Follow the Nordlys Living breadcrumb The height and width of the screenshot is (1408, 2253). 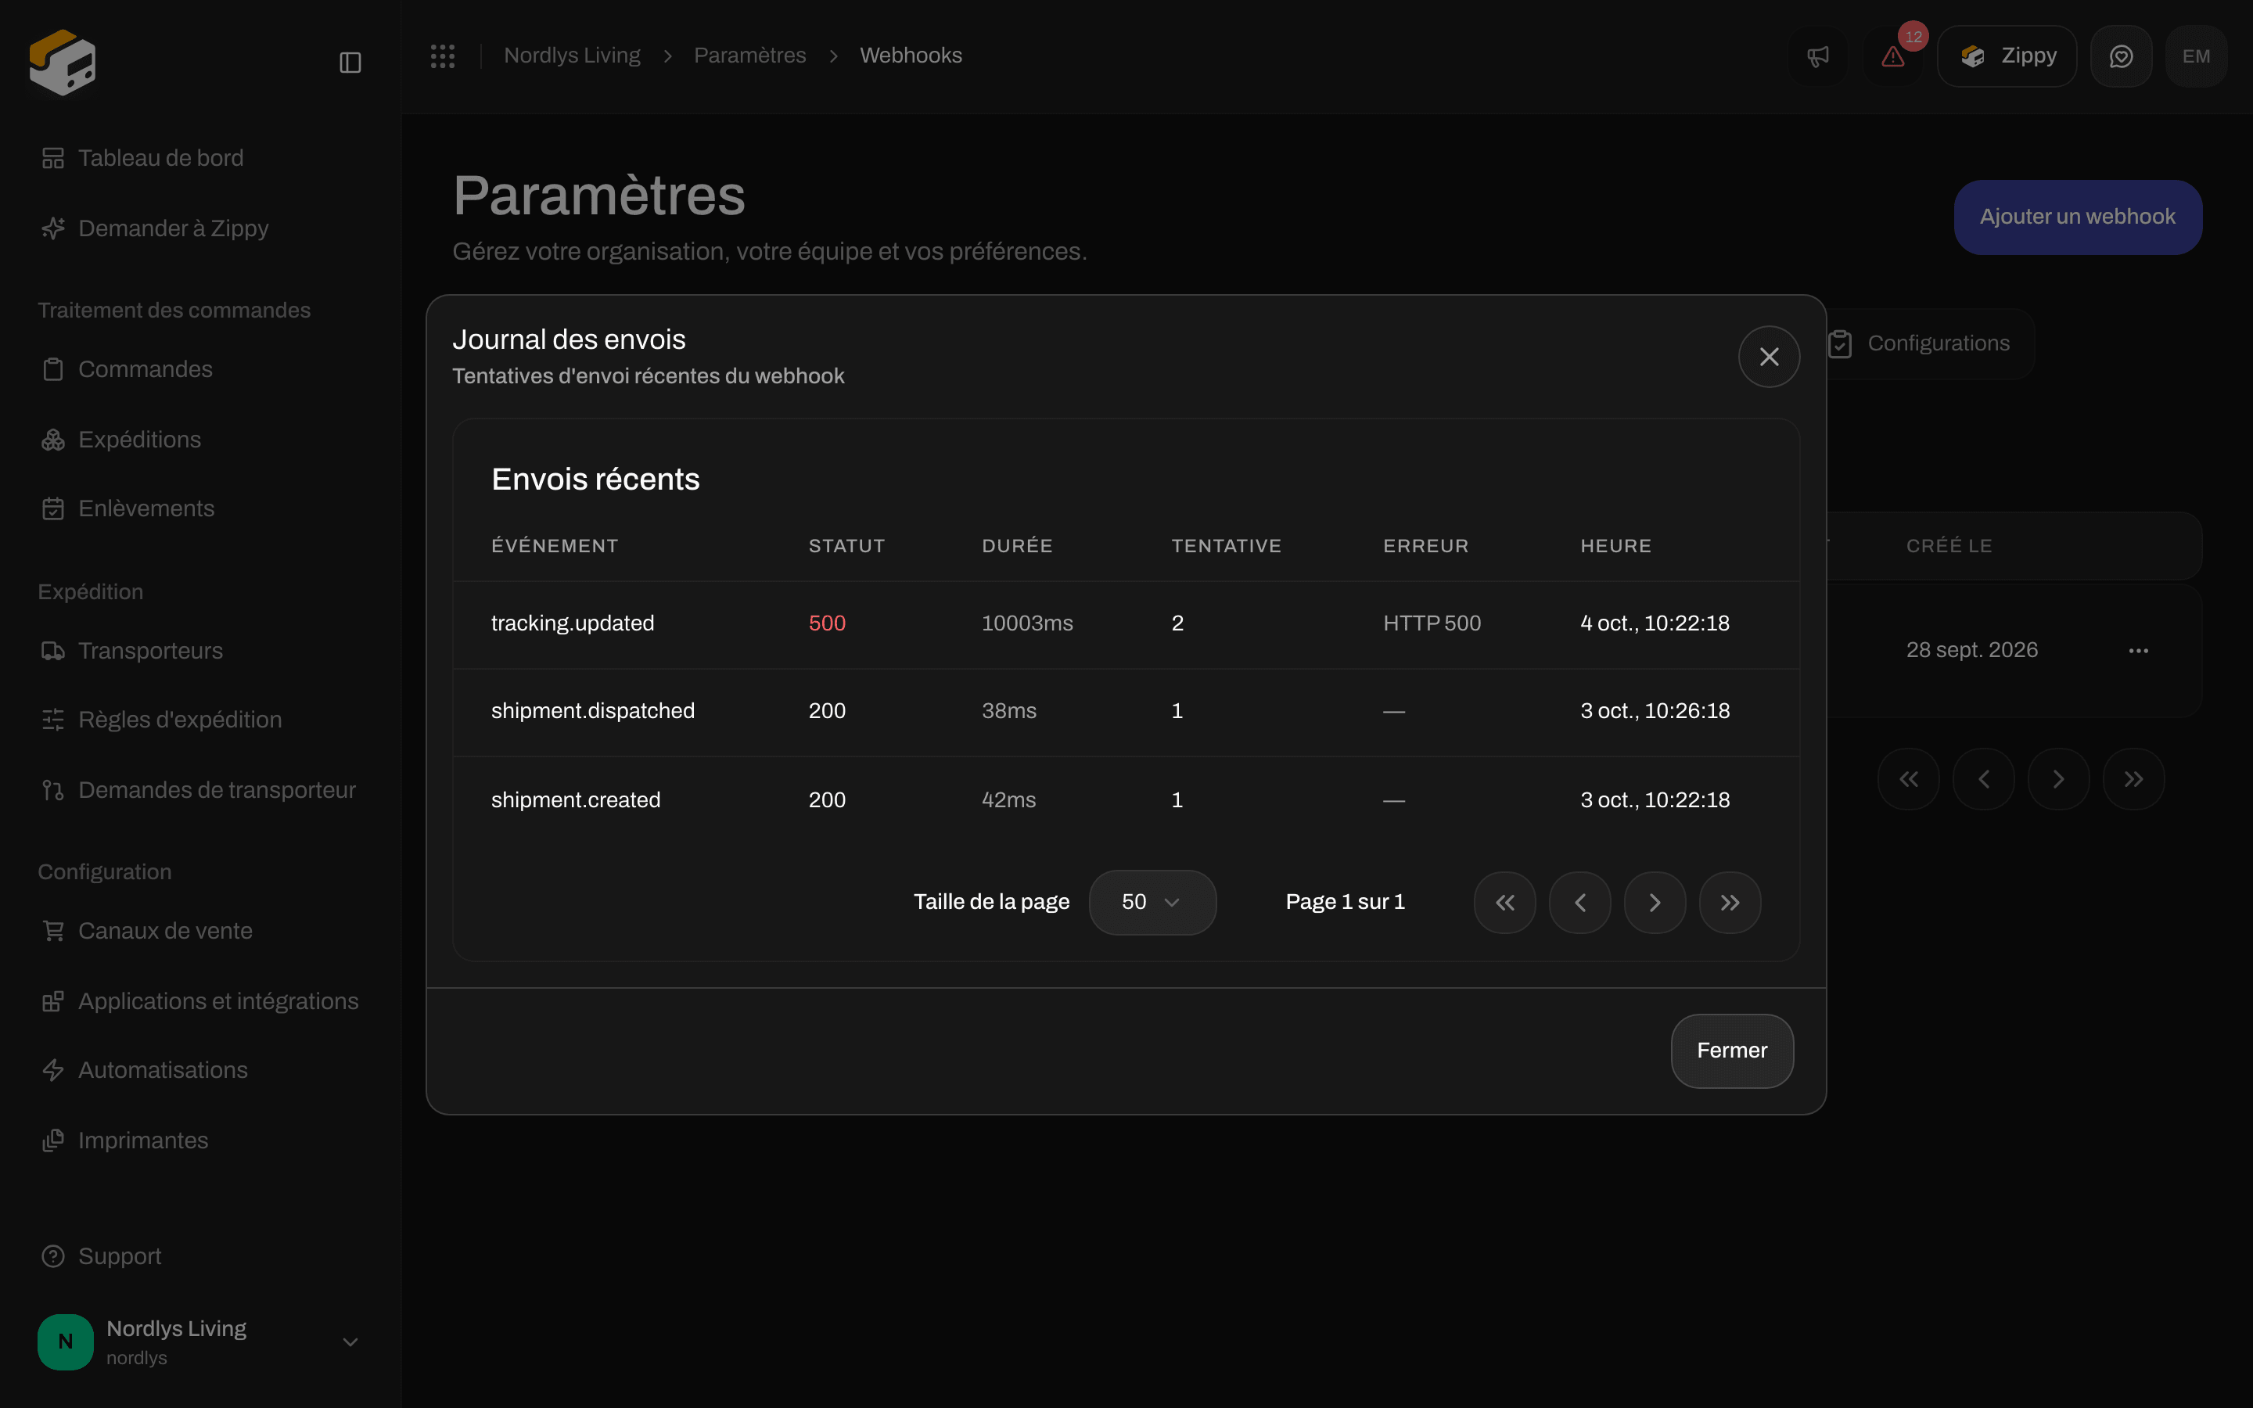click(572, 56)
